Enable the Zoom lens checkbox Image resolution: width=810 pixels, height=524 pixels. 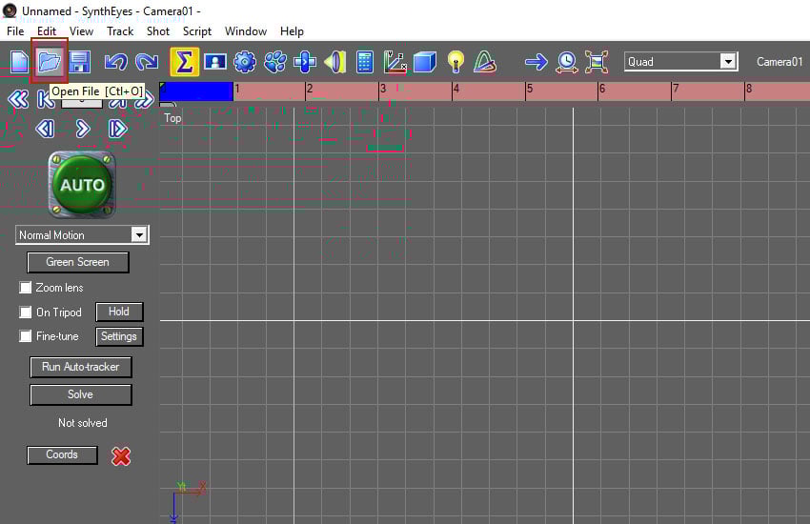pos(26,288)
